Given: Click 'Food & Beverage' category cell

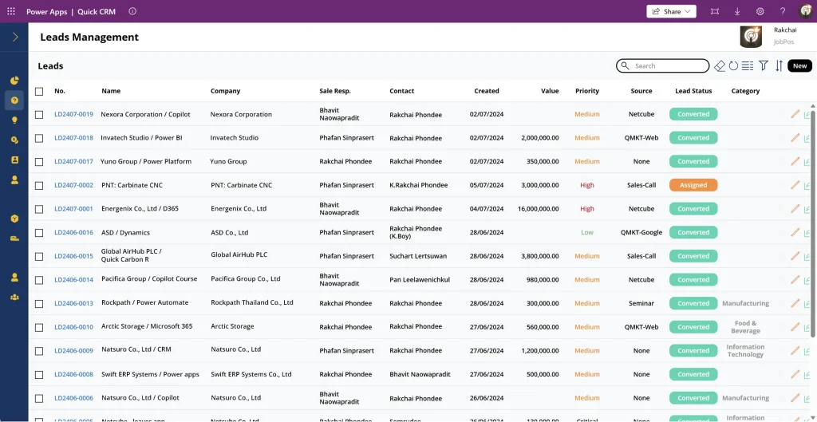Looking at the screenshot, I should [745, 327].
